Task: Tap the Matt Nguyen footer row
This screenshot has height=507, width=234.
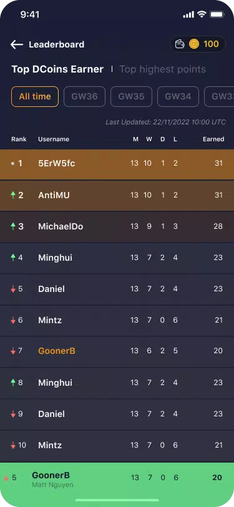Action: tap(117, 480)
